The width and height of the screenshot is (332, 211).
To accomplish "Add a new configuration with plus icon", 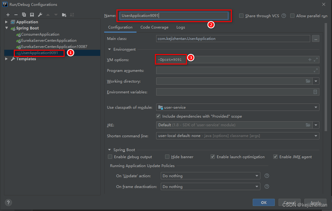I will click(x=8, y=15).
